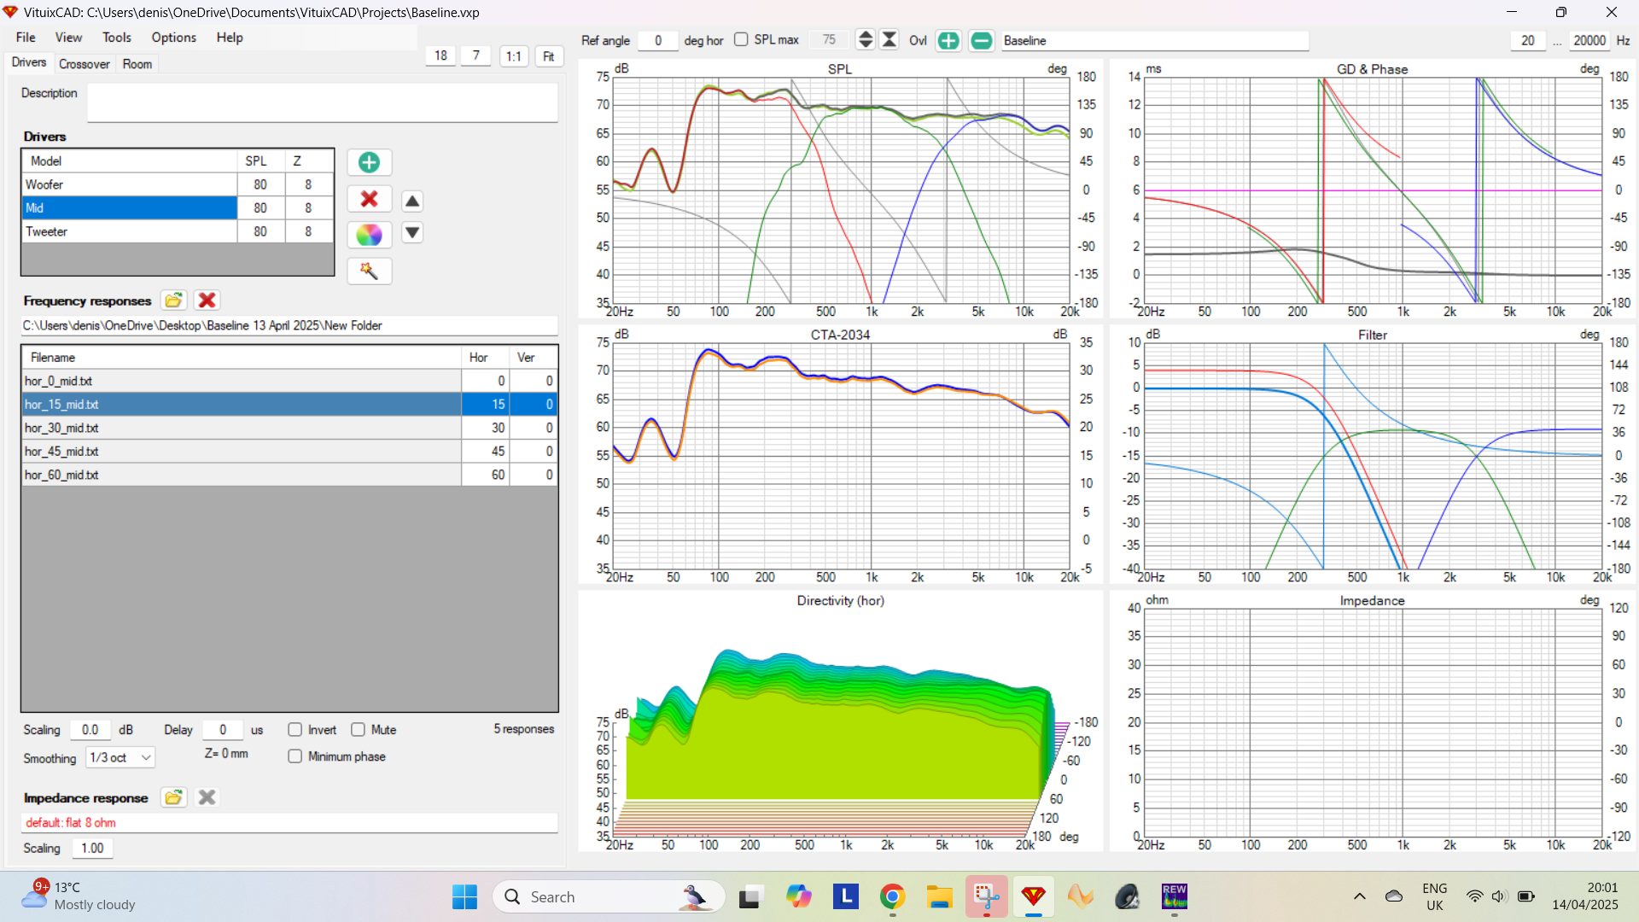Image resolution: width=1639 pixels, height=922 pixels.
Task: Open the View menu
Action: 68,38
